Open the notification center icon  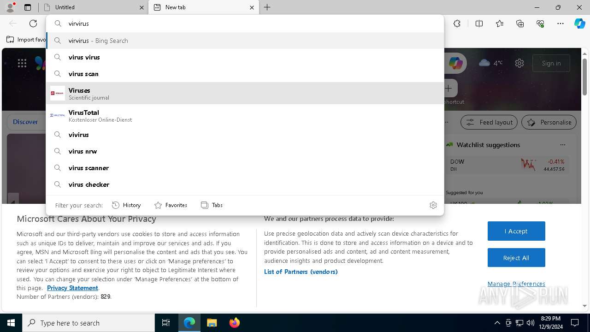pos(575,323)
